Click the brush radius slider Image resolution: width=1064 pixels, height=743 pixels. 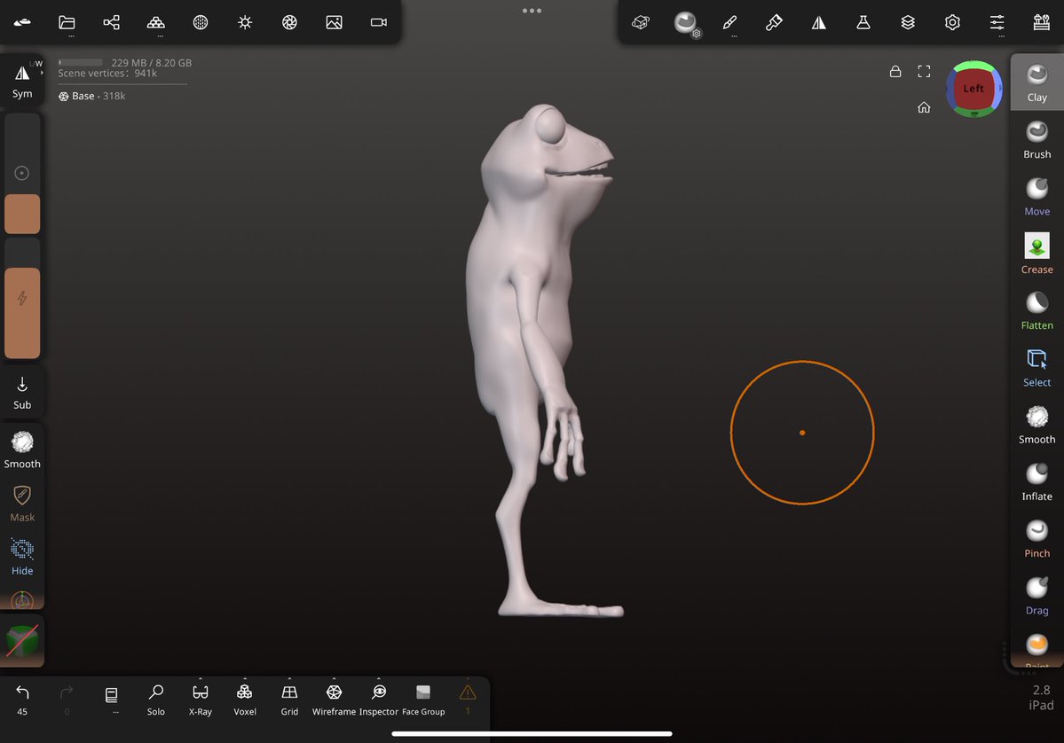[x=22, y=174]
